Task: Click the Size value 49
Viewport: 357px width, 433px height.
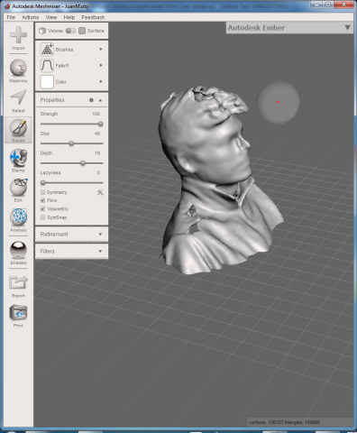Action: [97, 134]
